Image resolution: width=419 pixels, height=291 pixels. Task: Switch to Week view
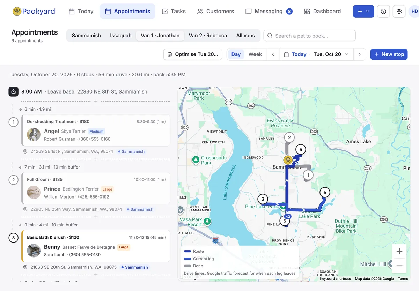[x=255, y=54]
